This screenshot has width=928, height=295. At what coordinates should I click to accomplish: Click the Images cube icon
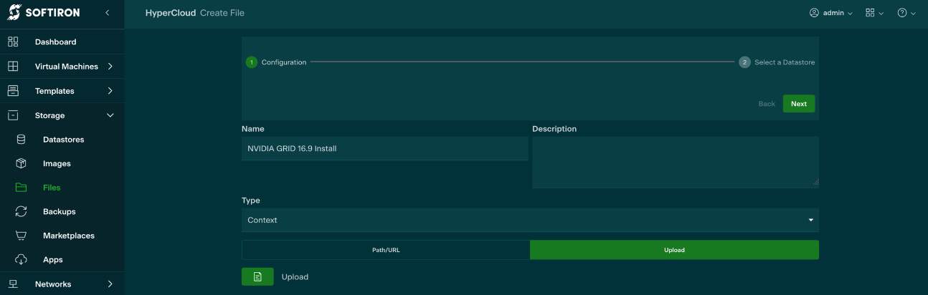[21, 163]
